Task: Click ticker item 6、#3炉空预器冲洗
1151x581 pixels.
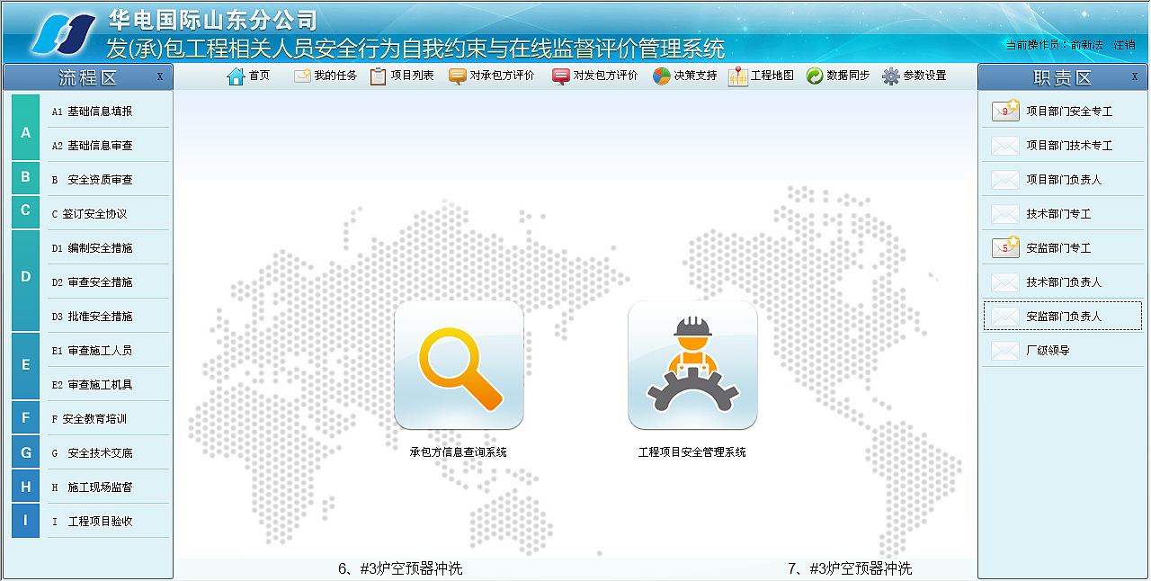Action: pyautogui.click(x=400, y=568)
